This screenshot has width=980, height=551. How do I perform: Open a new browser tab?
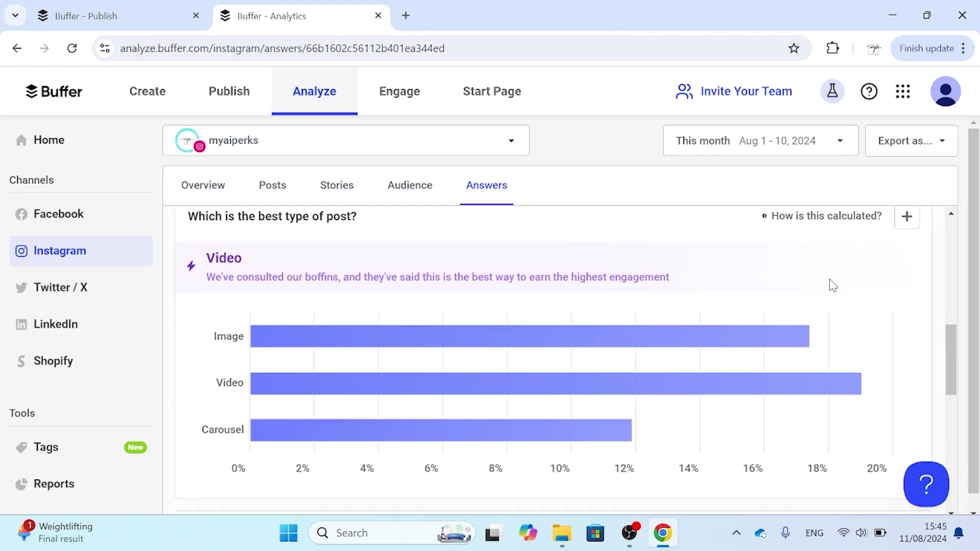point(406,15)
